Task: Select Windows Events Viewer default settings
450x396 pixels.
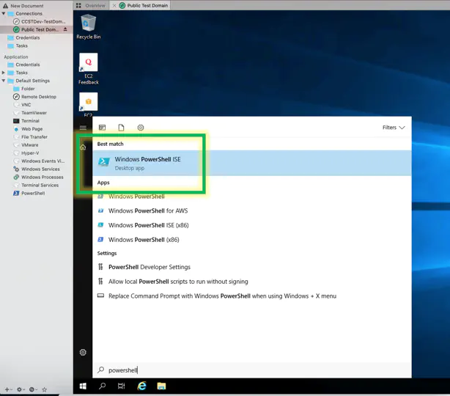Action: tap(39, 161)
